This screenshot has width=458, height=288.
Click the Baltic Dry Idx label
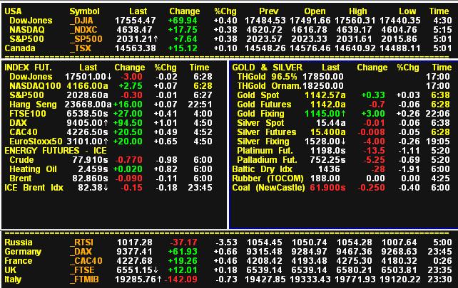coord(263,169)
